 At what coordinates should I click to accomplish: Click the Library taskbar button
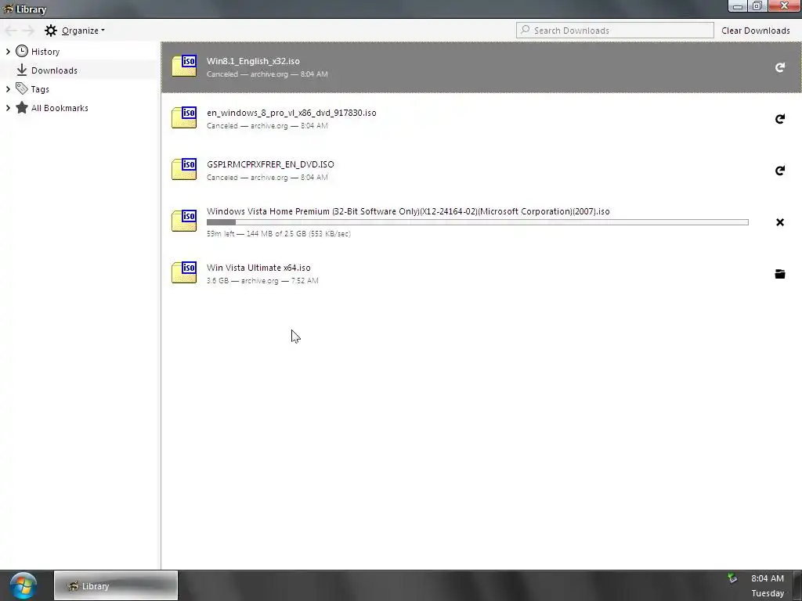click(x=116, y=585)
